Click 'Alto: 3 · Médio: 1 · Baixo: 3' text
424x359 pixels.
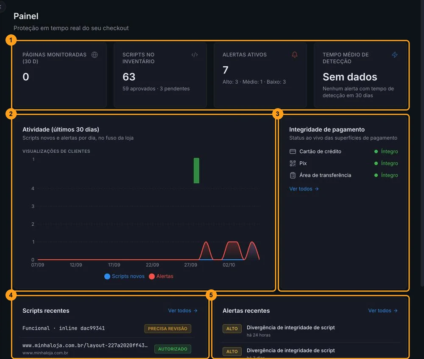[x=254, y=82]
